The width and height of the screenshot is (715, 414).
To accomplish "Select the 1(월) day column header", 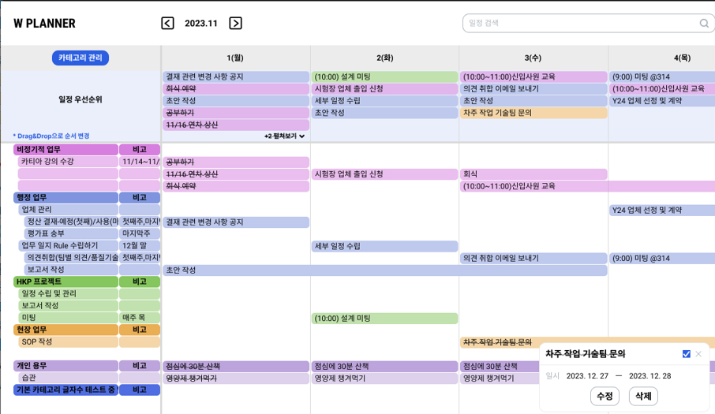I will (x=235, y=58).
